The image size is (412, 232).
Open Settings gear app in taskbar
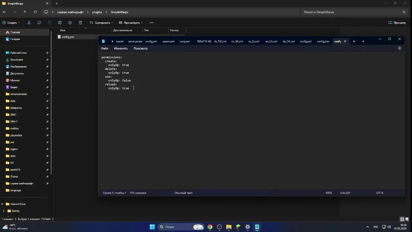[x=248, y=227]
